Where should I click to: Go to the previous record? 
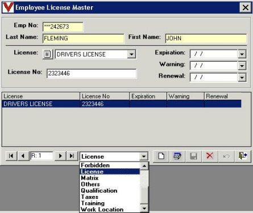[x=23, y=156]
